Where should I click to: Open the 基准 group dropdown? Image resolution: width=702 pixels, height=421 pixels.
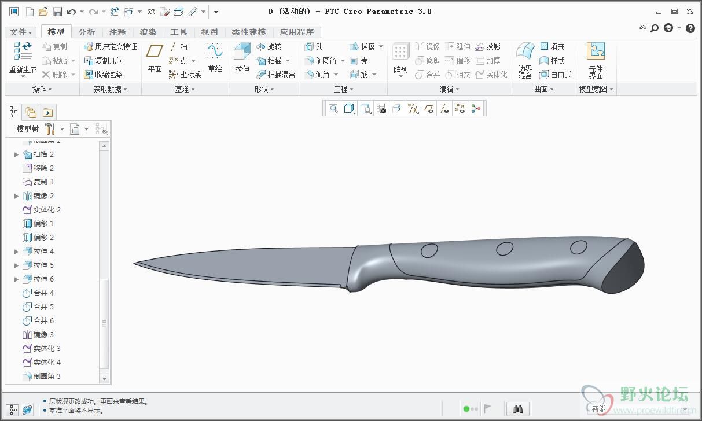[x=185, y=89]
